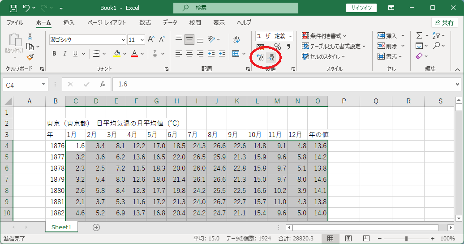464x244 pixels.
Task: Increase indent of cell contents
Action: 222,54
